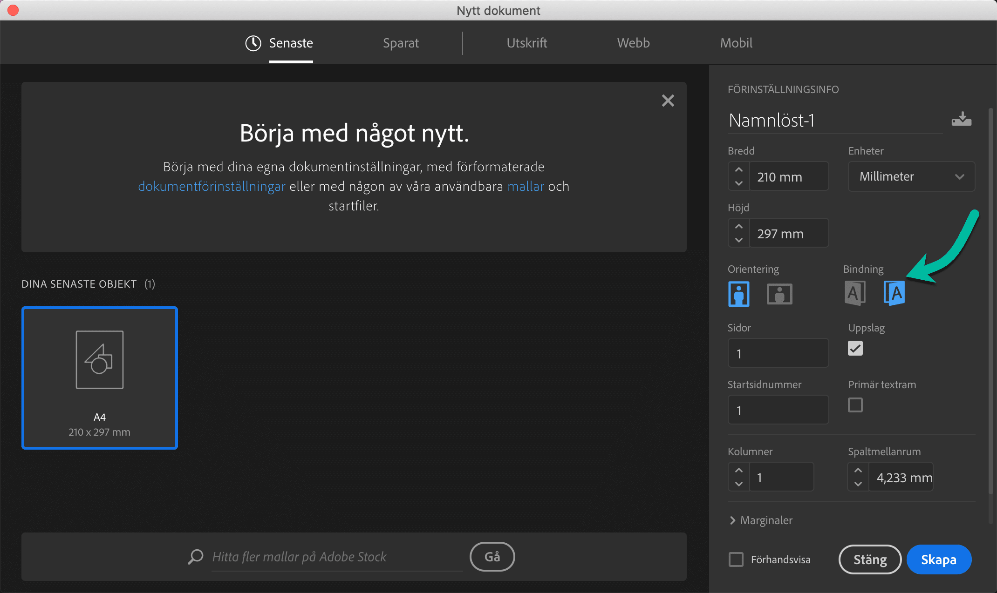Increase Spaltmellanrum with up arrow
The width and height of the screenshot is (997, 593).
858,470
